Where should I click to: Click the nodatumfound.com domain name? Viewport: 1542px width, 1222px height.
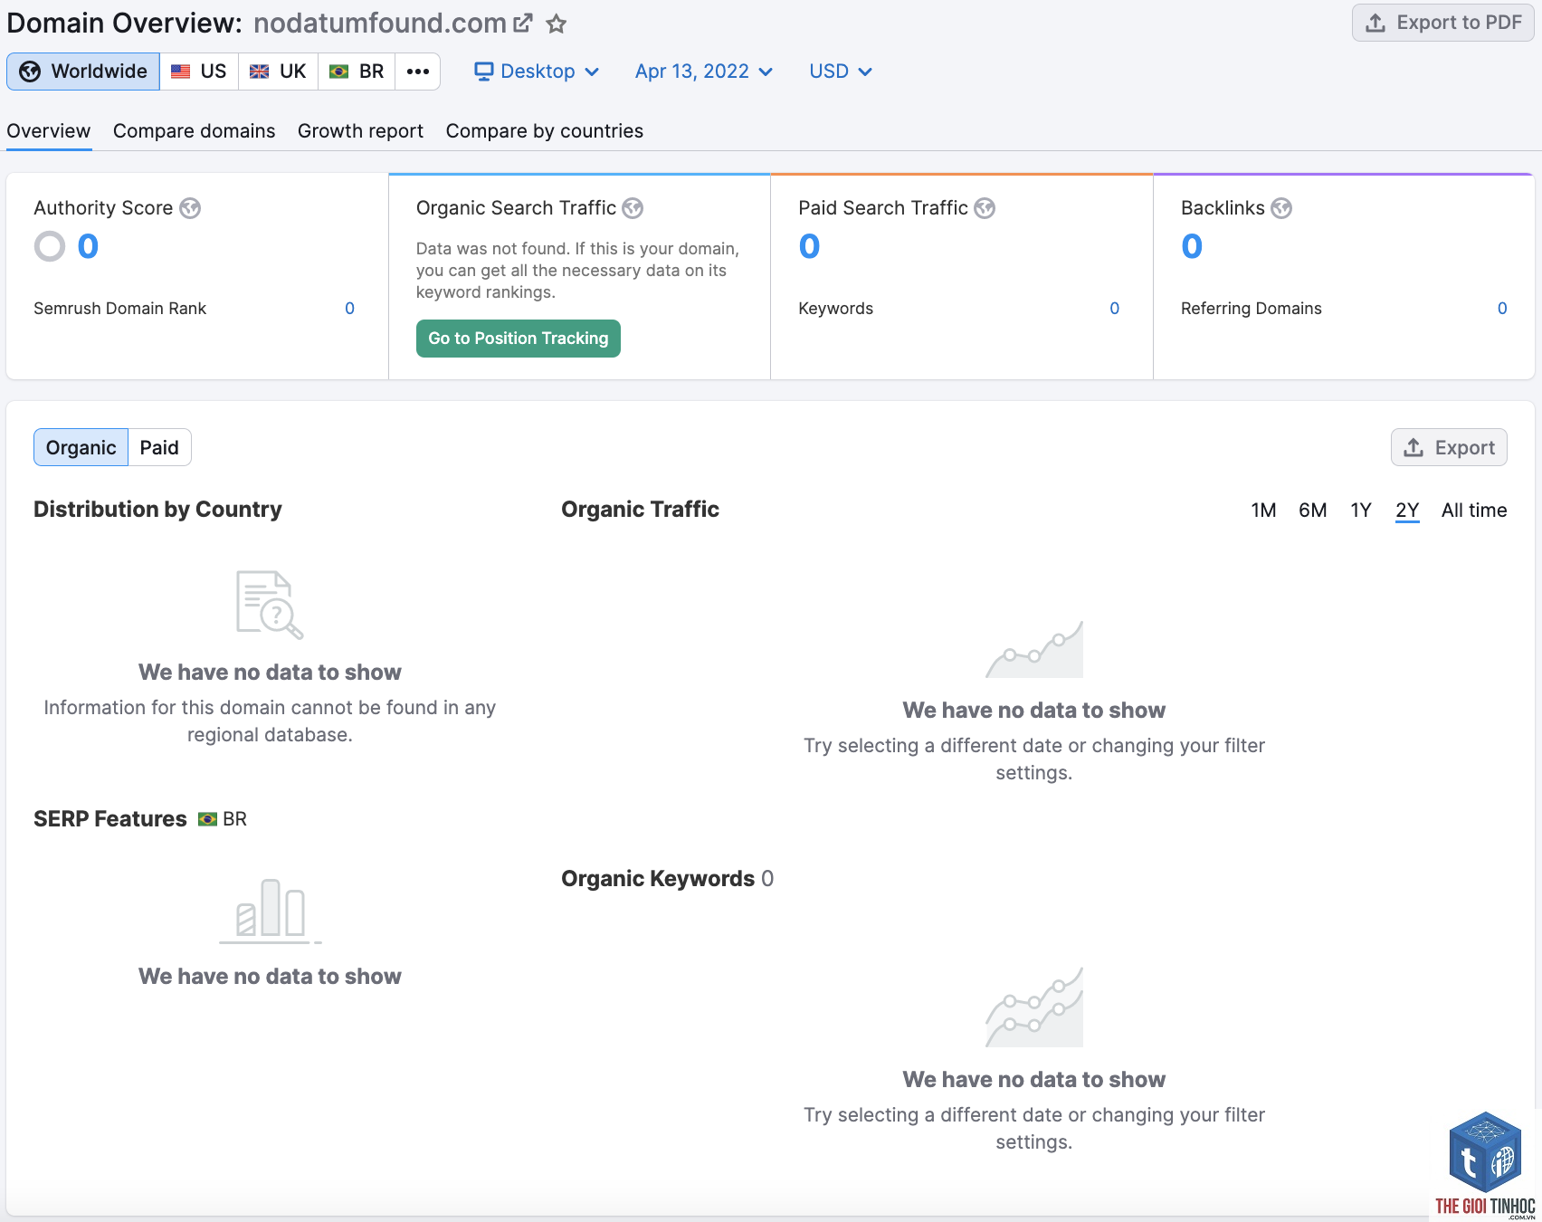380,24
